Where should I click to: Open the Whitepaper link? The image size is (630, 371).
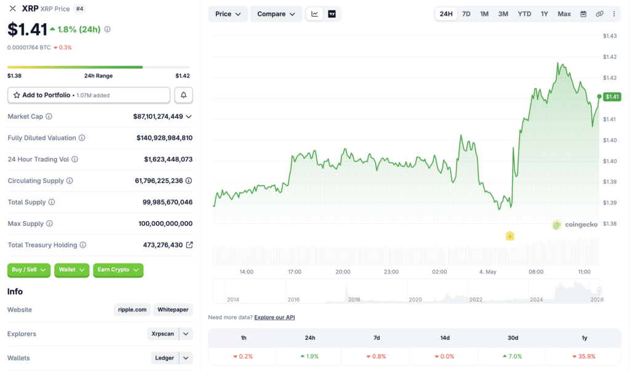pyautogui.click(x=173, y=310)
